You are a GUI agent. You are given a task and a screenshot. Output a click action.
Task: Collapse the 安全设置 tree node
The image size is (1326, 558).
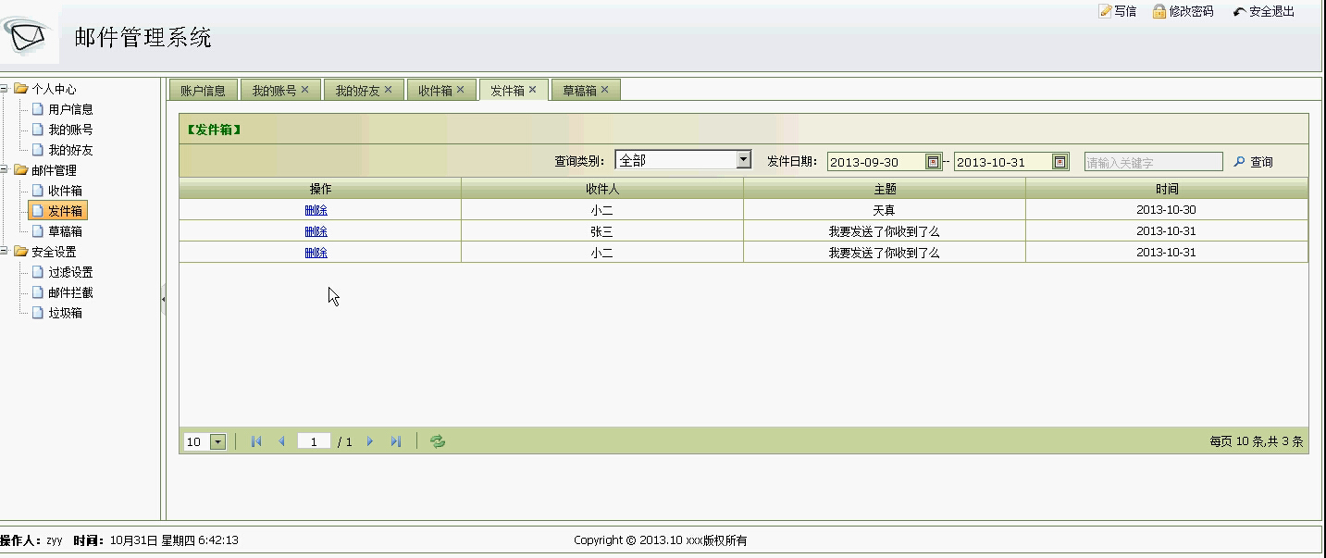coord(5,252)
